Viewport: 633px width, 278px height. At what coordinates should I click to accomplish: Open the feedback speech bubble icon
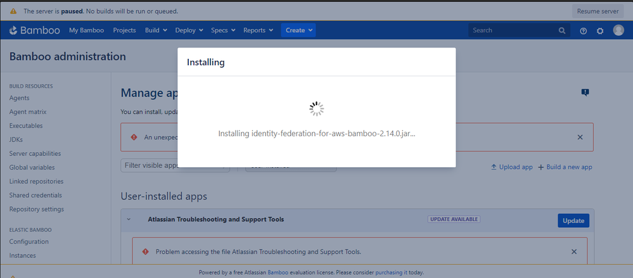click(585, 92)
